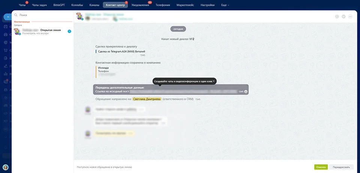Open deal Сделка из Telegram.A24 (MAX) Виталий
The width and height of the screenshot is (360, 173).
pyautogui.click(x=121, y=52)
